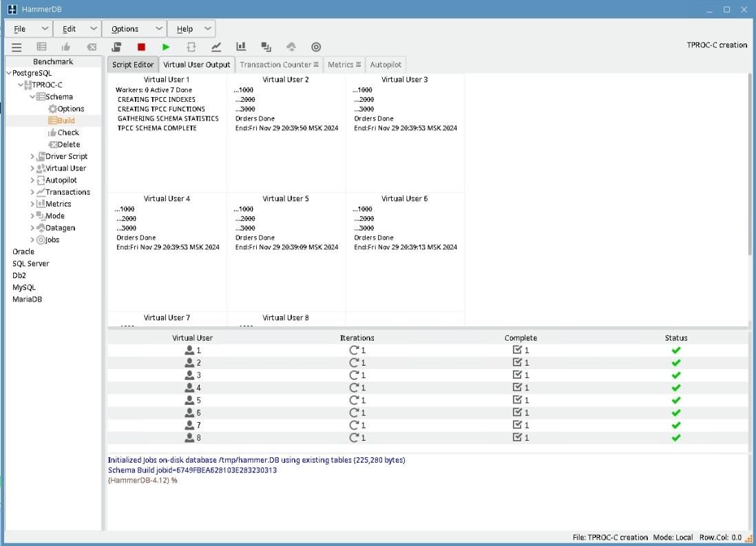Click the Datagen icon in the toolbar
756x546 pixels.
tap(291, 47)
